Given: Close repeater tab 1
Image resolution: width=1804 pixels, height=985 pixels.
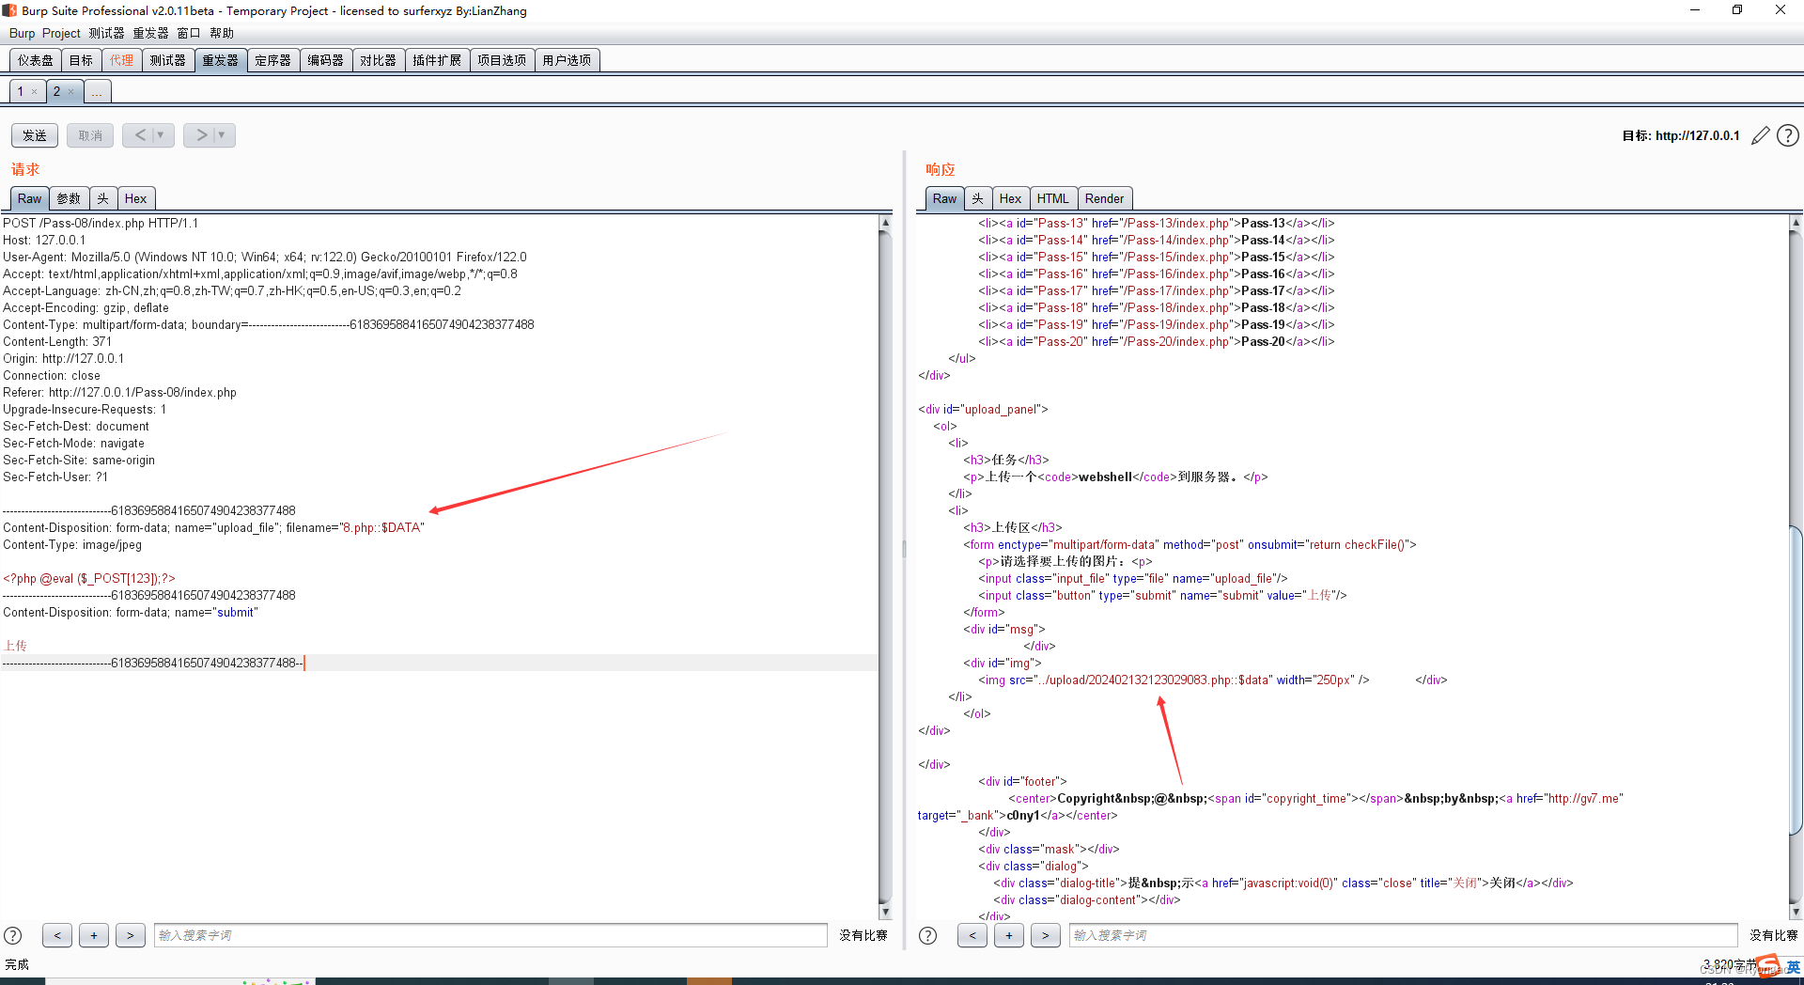Looking at the screenshot, I should tap(34, 92).
